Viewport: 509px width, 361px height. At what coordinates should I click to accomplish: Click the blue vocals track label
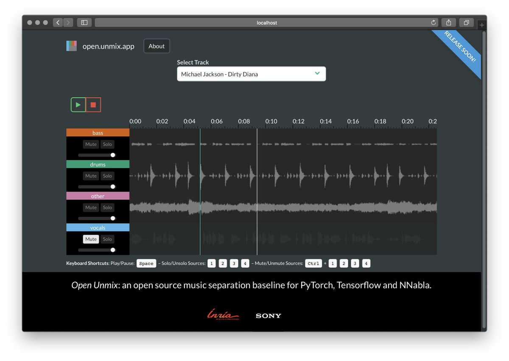point(98,227)
